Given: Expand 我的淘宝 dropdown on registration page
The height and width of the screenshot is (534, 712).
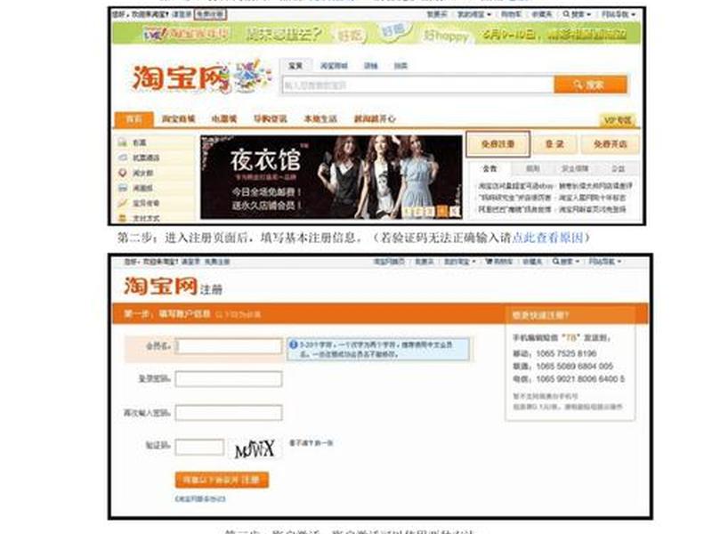Looking at the screenshot, I should 459,262.
